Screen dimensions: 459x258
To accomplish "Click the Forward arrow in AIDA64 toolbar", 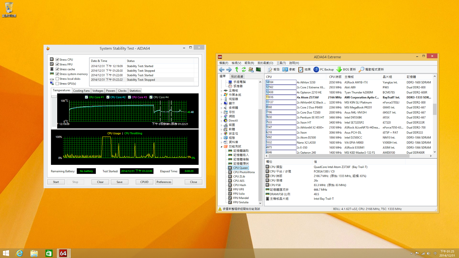I will point(229,69).
